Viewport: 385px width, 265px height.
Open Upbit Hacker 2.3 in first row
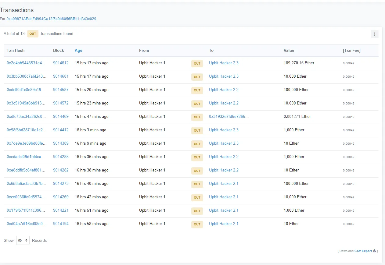click(224, 63)
